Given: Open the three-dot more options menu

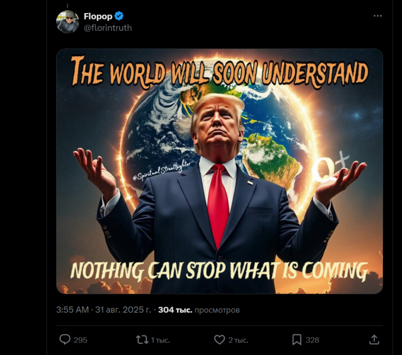Looking at the screenshot, I should click(378, 16).
